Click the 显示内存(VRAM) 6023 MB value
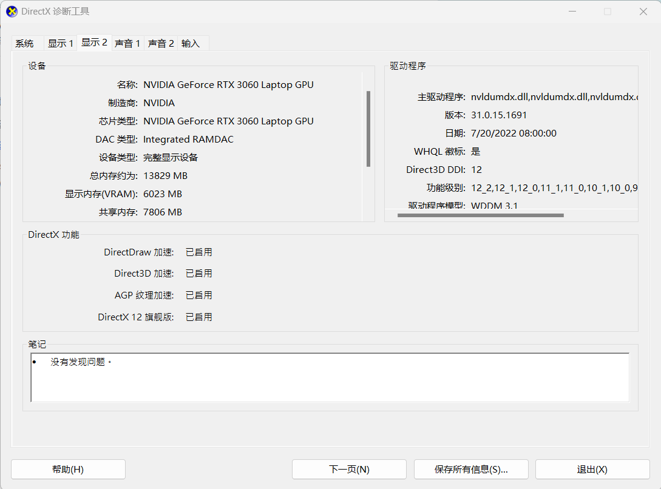This screenshot has height=489, width=661. [x=163, y=194]
